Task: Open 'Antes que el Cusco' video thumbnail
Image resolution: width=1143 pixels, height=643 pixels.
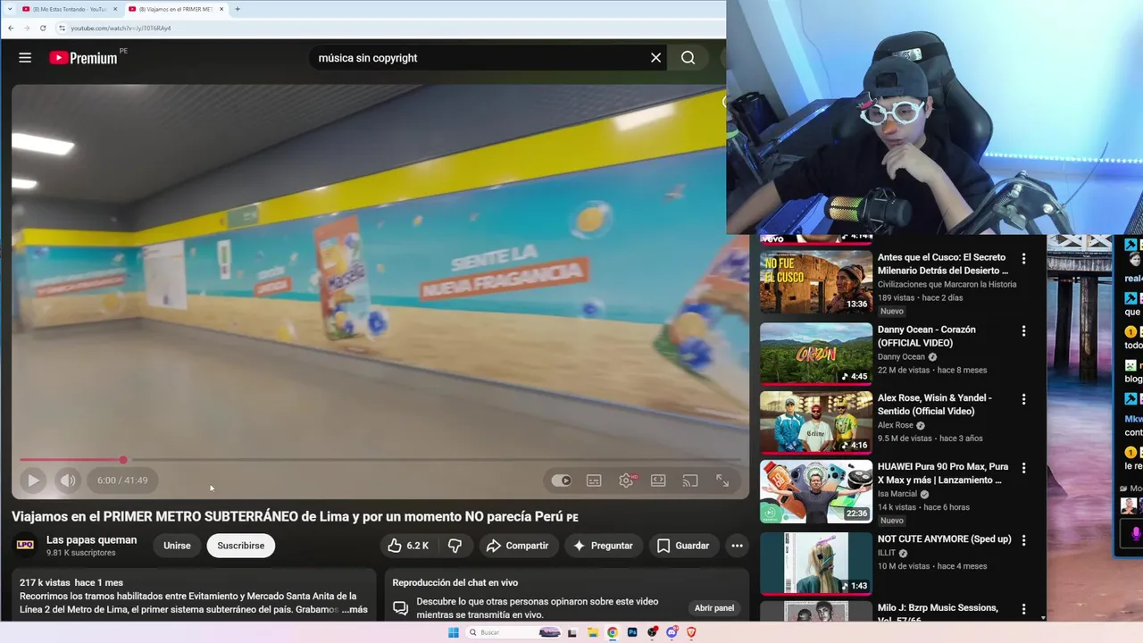Action: (816, 281)
